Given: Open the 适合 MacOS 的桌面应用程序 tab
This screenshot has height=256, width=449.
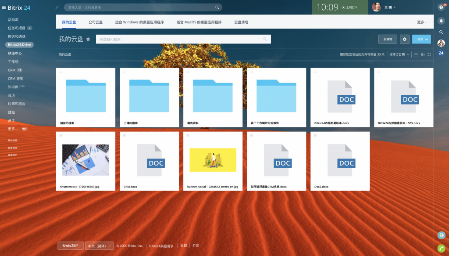Looking at the screenshot, I should 199,22.
